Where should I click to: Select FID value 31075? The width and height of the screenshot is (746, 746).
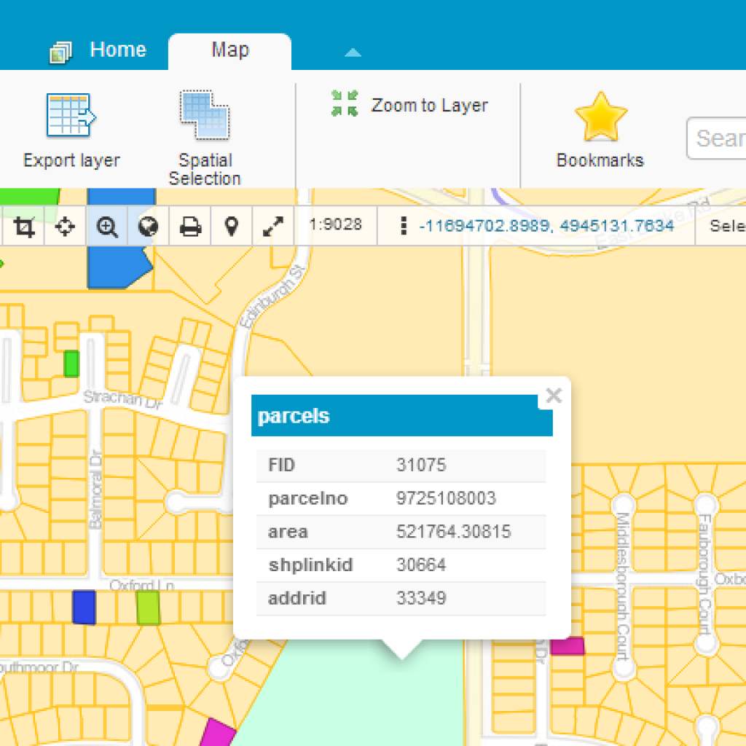[x=421, y=465]
